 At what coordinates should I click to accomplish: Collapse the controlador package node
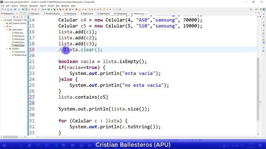point(7,30)
